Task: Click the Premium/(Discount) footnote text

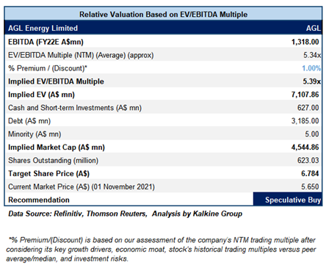Action: [x=161, y=250]
